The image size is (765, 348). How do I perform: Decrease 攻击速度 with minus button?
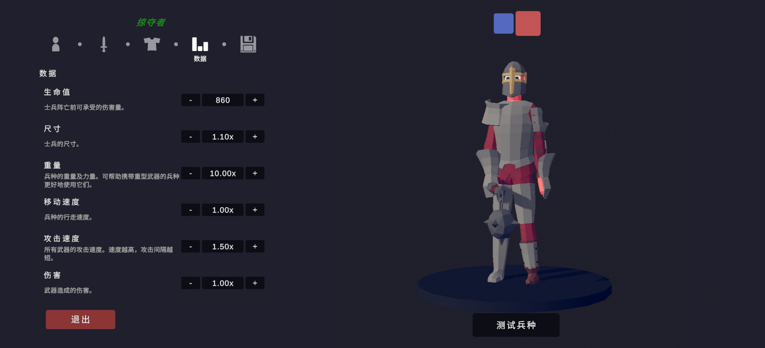190,246
